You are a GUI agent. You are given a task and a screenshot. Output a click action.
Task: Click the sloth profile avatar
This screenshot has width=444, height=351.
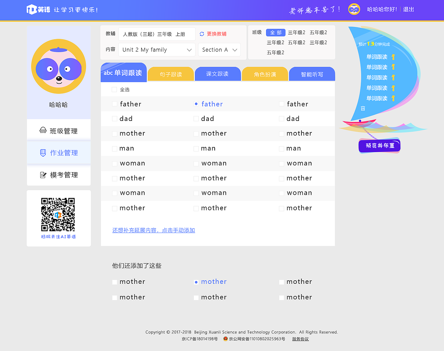(58, 66)
